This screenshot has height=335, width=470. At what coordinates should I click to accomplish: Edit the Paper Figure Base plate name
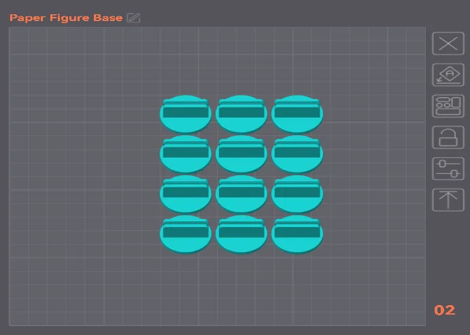[x=133, y=18]
